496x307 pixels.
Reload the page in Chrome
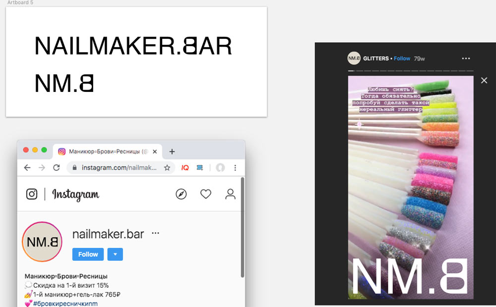pos(57,168)
